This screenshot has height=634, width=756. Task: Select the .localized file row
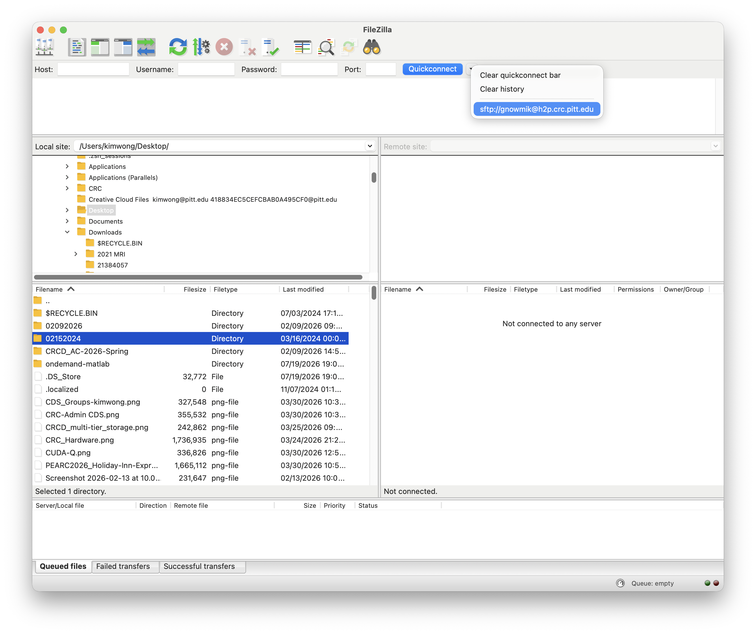point(190,389)
